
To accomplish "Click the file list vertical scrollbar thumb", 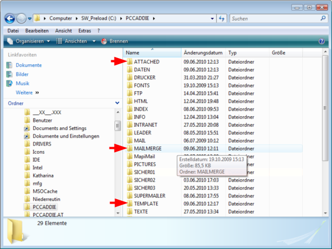I will click(x=325, y=108).
